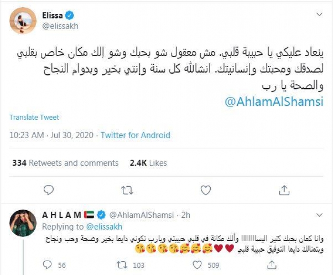The height and width of the screenshot is (275, 333).
Task: Click Translate Tweet link
Action: point(34,117)
